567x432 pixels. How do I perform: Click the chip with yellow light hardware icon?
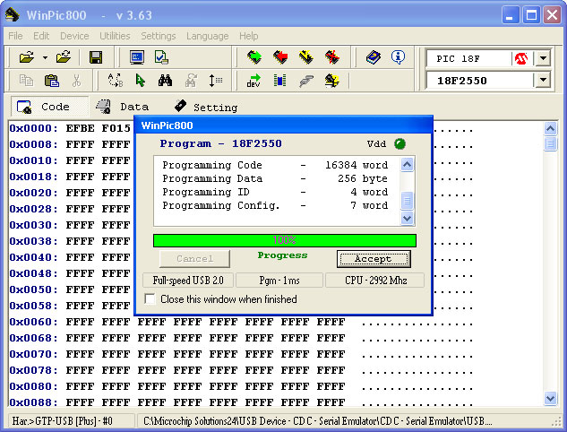pyautogui.click(x=332, y=81)
